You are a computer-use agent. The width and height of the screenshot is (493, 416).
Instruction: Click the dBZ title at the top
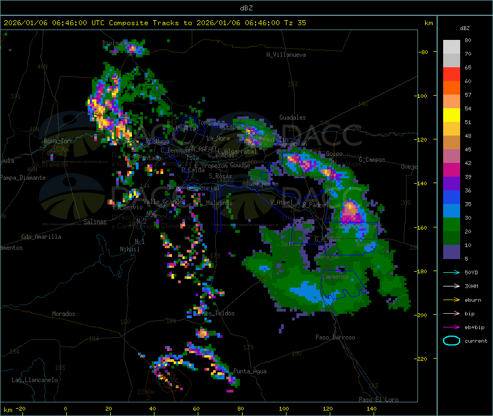(246, 8)
